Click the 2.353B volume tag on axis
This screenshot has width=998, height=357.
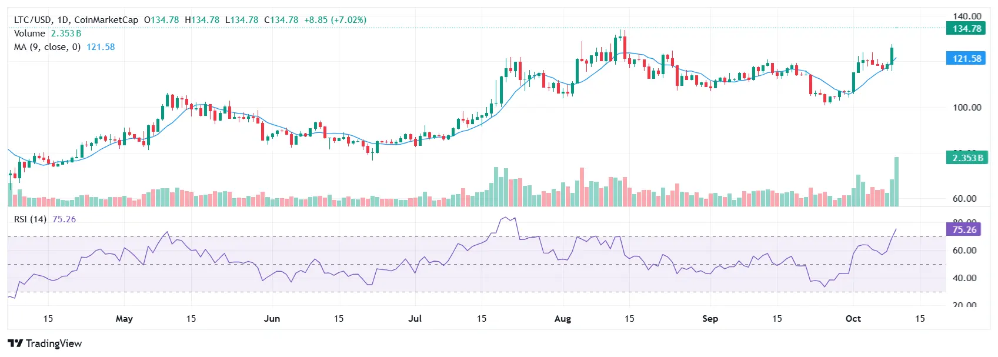[x=966, y=158]
